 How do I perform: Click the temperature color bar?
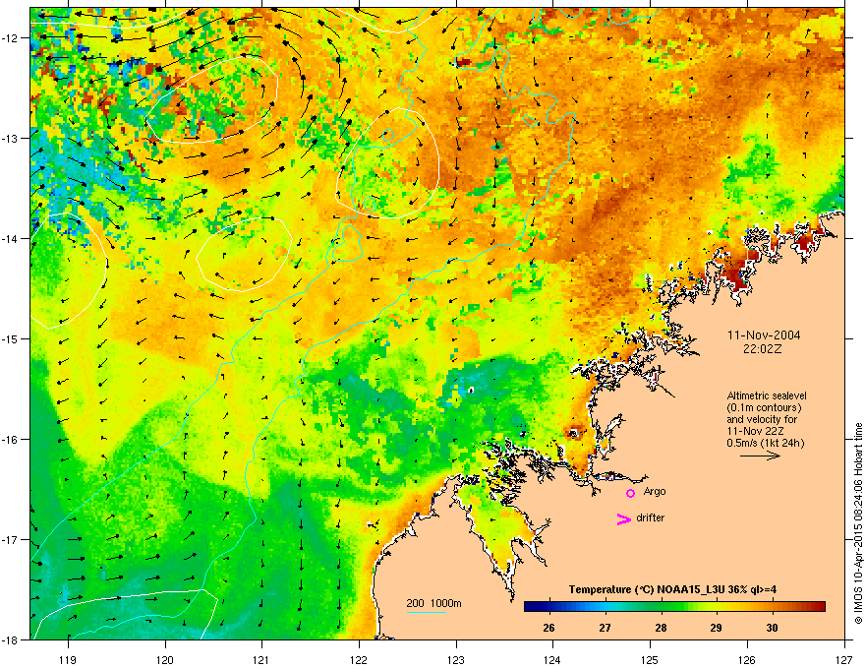click(x=674, y=606)
